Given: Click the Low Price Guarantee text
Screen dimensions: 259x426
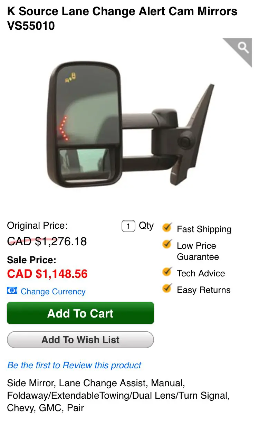Looking at the screenshot, I should 198,251.
